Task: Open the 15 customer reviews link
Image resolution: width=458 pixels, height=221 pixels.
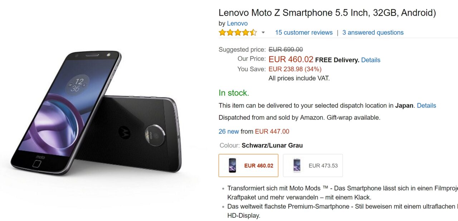Action: (304, 33)
